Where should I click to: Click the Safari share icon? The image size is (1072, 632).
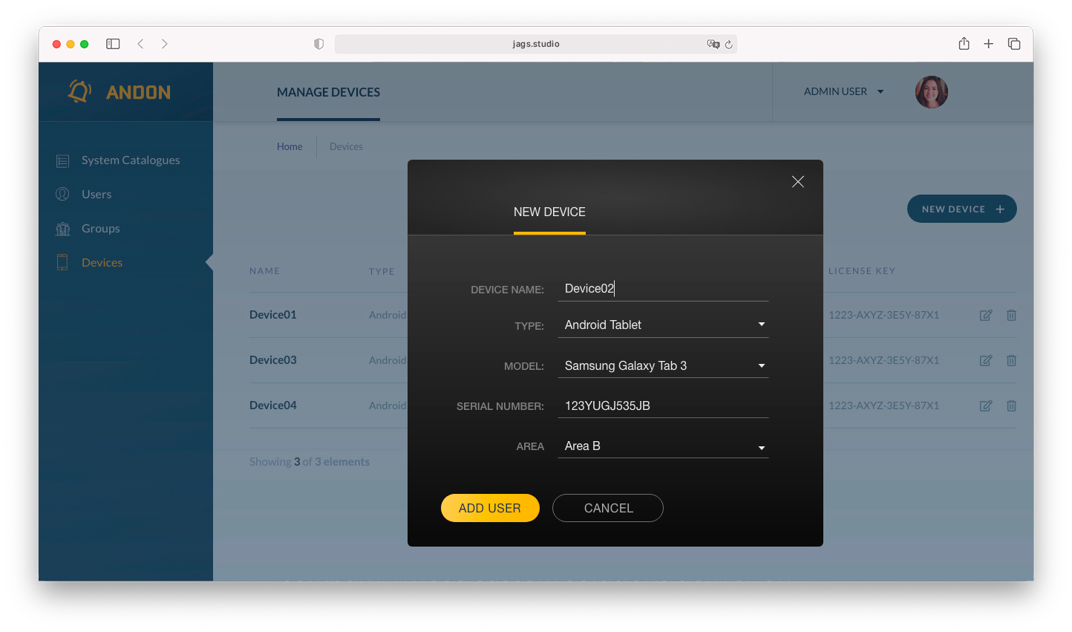(964, 44)
